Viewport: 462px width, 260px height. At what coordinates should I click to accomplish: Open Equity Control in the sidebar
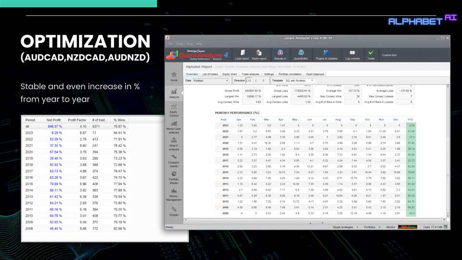click(174, 110)
